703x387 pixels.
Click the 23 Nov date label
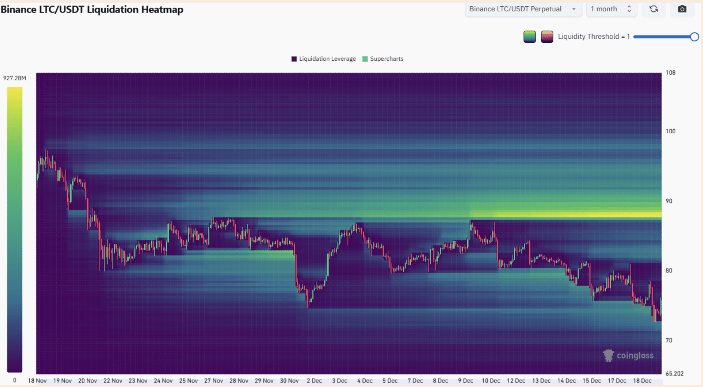[138, 381]
